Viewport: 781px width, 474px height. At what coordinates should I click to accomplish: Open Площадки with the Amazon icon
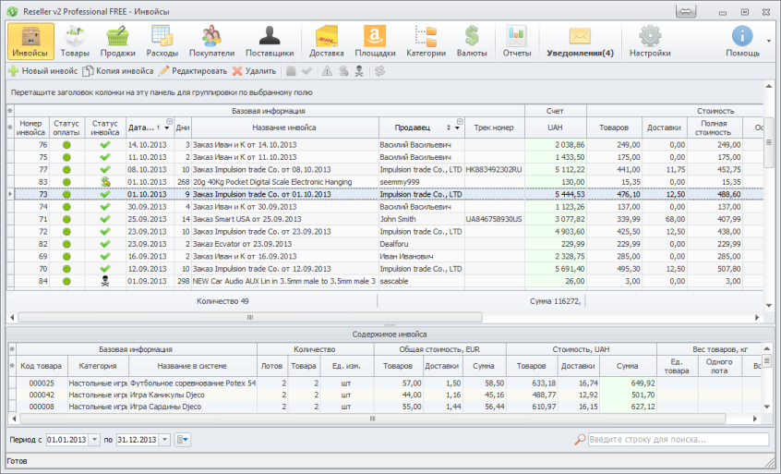[374, 42]
